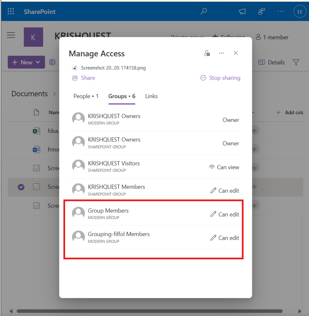
Task: Open the fdsa file name in list
Action: click(53, 131)
